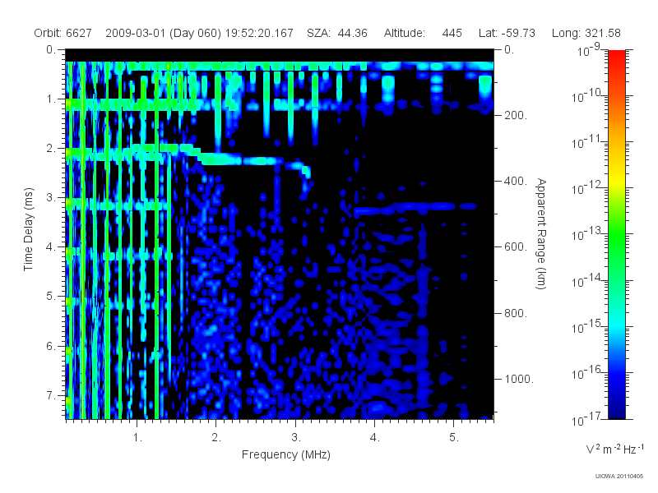Click frequency axis tick label '1.'
The width and height of the screenshot is (658, 493).
tap(137, 438)
